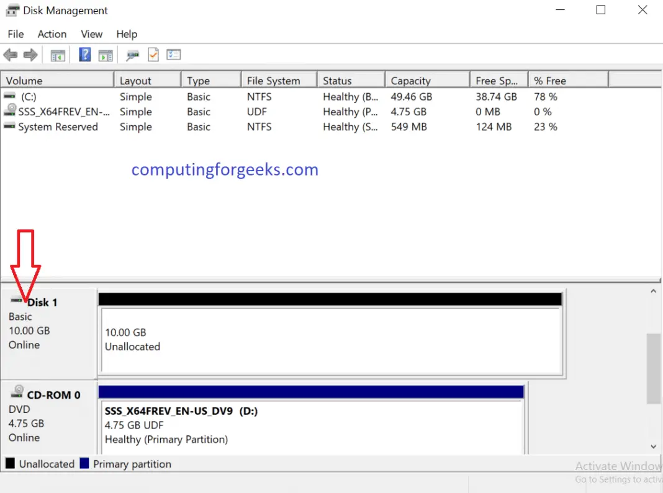Screen dimensions: 663x493
Task: Open the File menu
Action: (15, 34)
